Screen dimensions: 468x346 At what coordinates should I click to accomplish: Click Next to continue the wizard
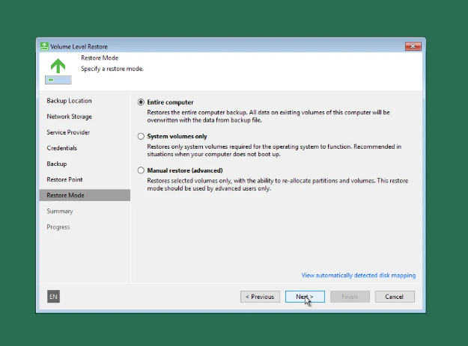point(304,297)
